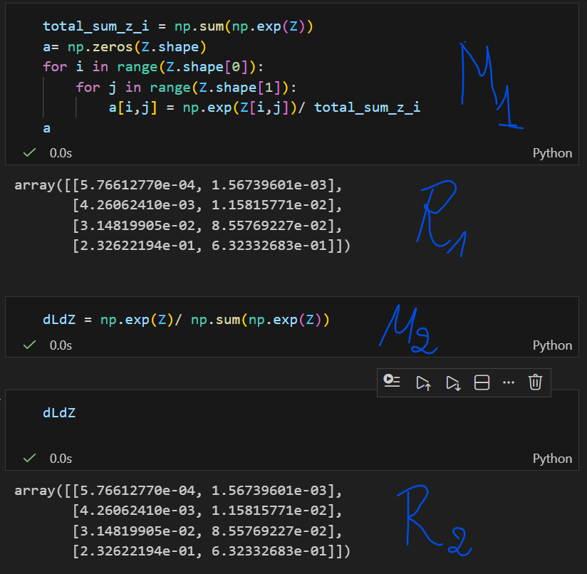Click the standalone dLdZ code line
587x574 pixels.
pyautogui.click(x=59, y=413)
